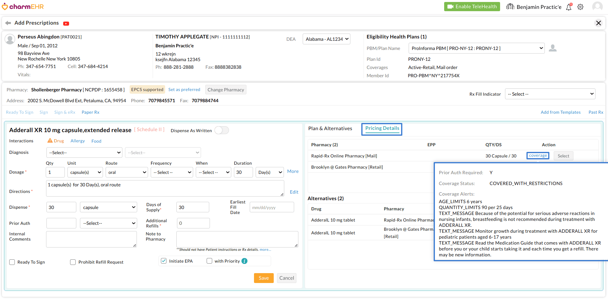
Task: Click the back arrow beside Add Prescriptions
Action: point(8,23)
